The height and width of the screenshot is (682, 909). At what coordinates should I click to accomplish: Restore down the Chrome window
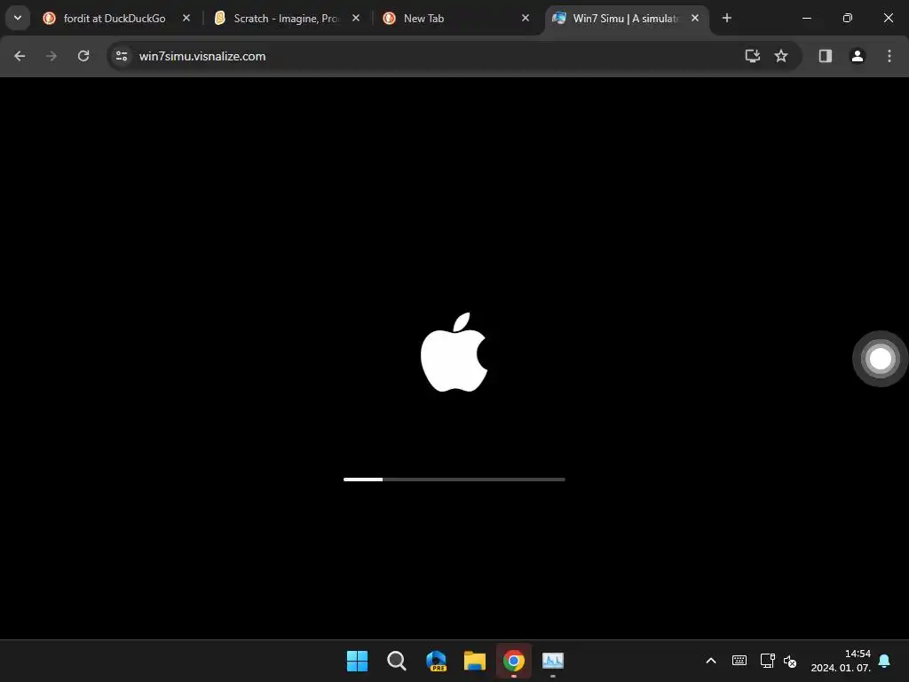(x=848, y=19)
